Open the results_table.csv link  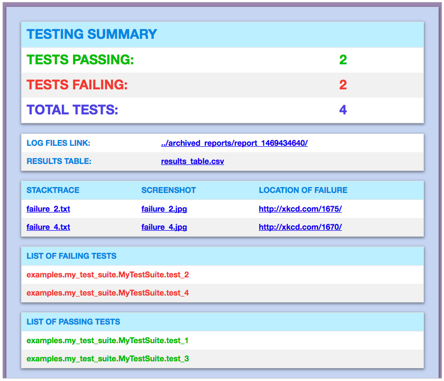(x=192, y=161)
